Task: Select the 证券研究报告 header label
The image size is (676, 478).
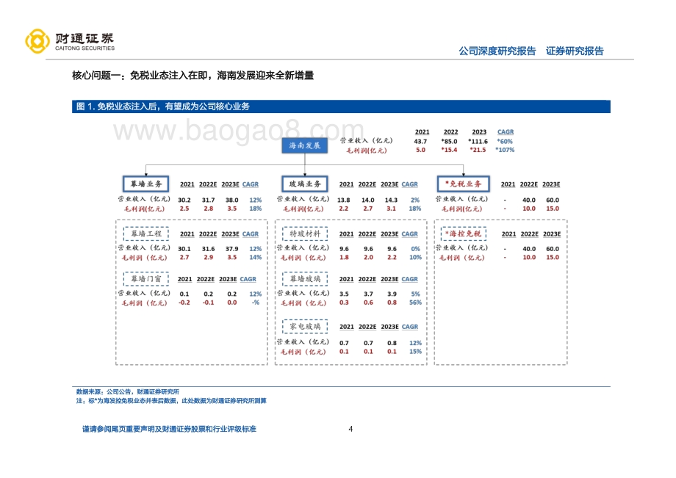Action: (x=575, y=51)
